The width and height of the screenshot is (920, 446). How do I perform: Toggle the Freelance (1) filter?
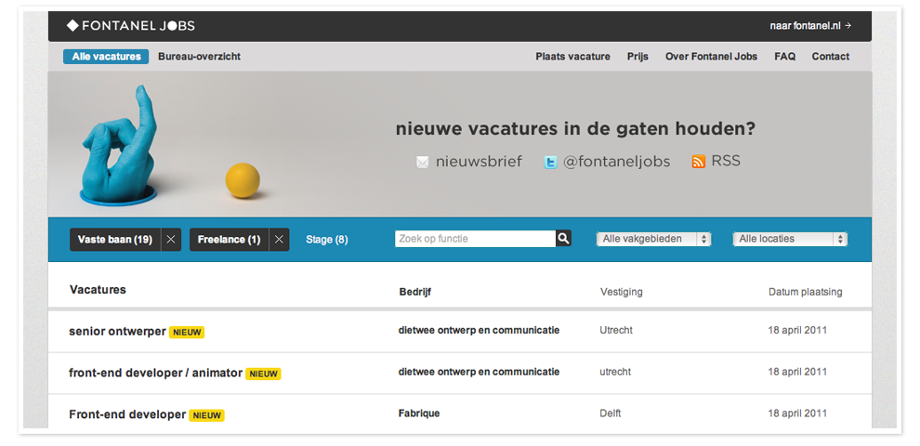click(229, 240)
